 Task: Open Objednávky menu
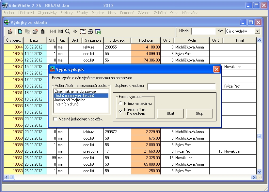pos(47,13)
